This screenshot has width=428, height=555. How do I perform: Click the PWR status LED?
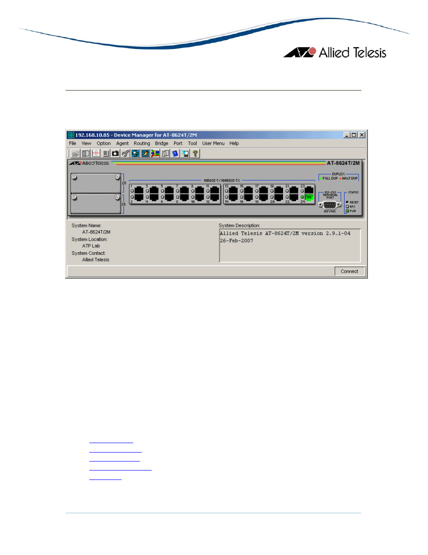347,211
